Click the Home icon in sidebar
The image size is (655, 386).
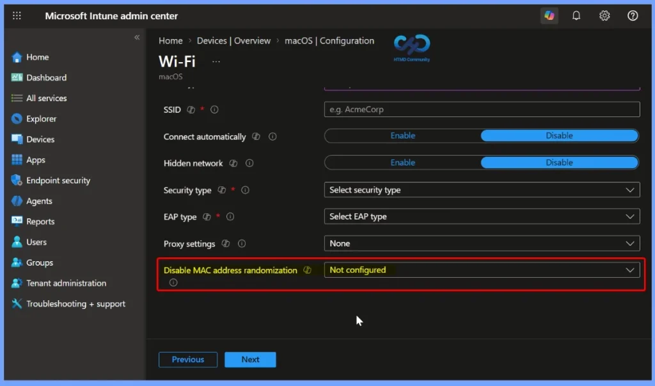coord(17,58)
